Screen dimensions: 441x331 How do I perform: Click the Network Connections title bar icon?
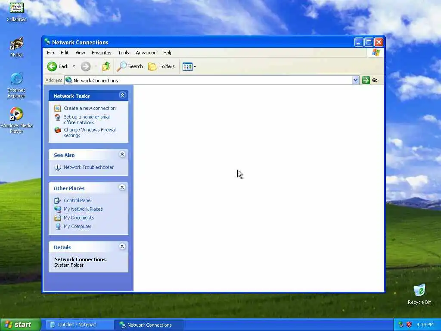pos(47,42)
